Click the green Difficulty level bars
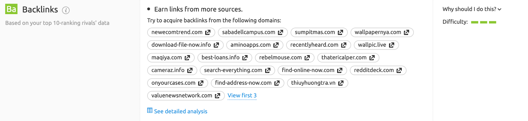Image resolution: width=528 pixels, height=121 pixels. pos(483,22)
